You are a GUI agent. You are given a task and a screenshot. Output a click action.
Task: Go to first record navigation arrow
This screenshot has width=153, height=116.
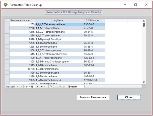point(18,86)
